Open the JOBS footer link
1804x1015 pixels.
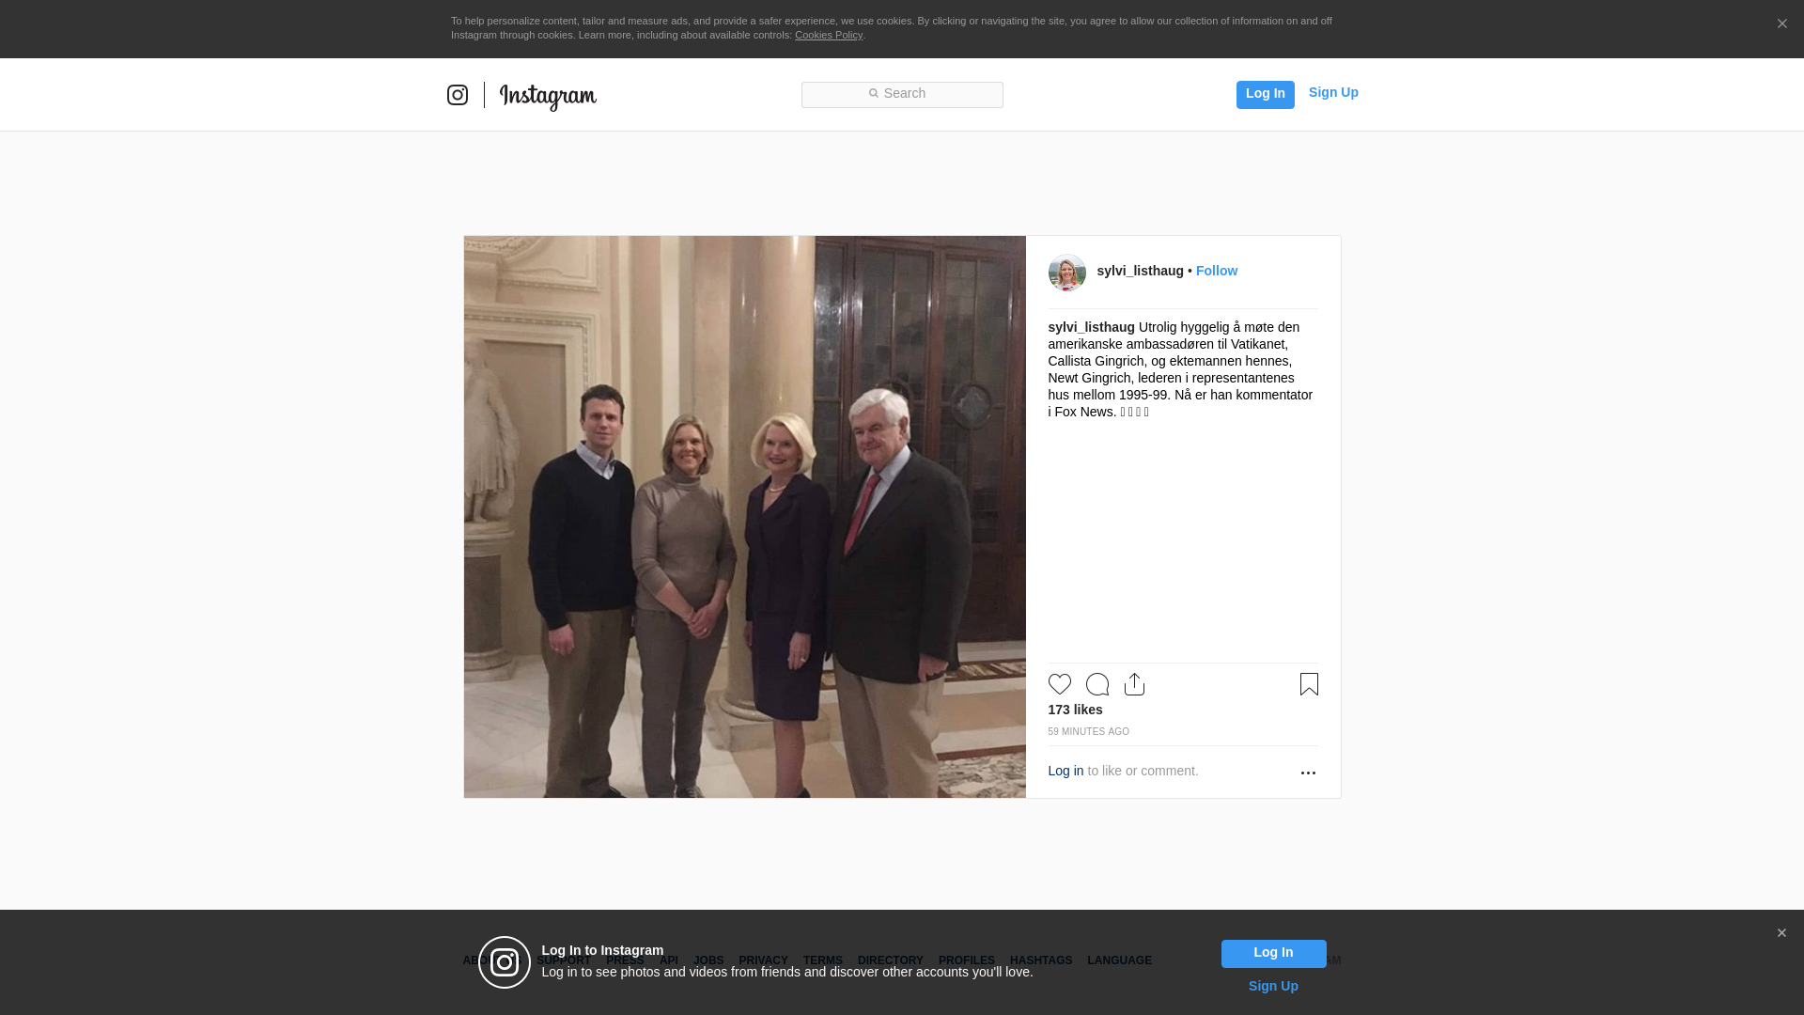click(x=708, y=960)
